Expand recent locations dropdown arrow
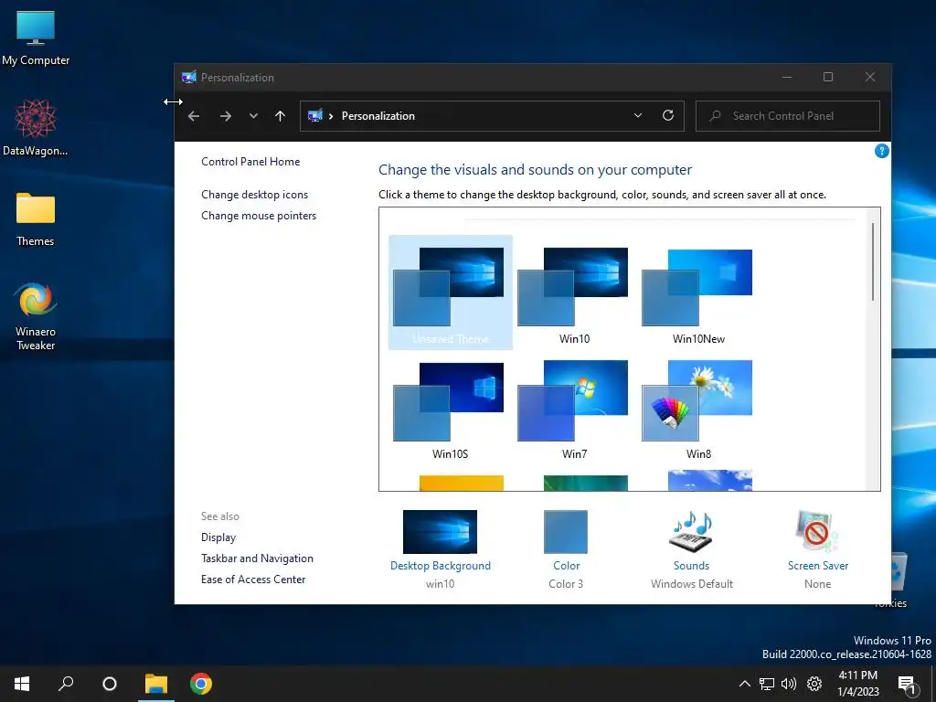This screenshot has width=936, height=702. [253, 116]
